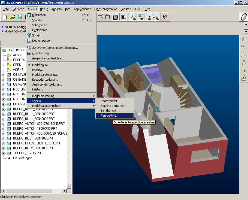Click the OBEN datum plane icon in the tree

(x=9, y=65)
